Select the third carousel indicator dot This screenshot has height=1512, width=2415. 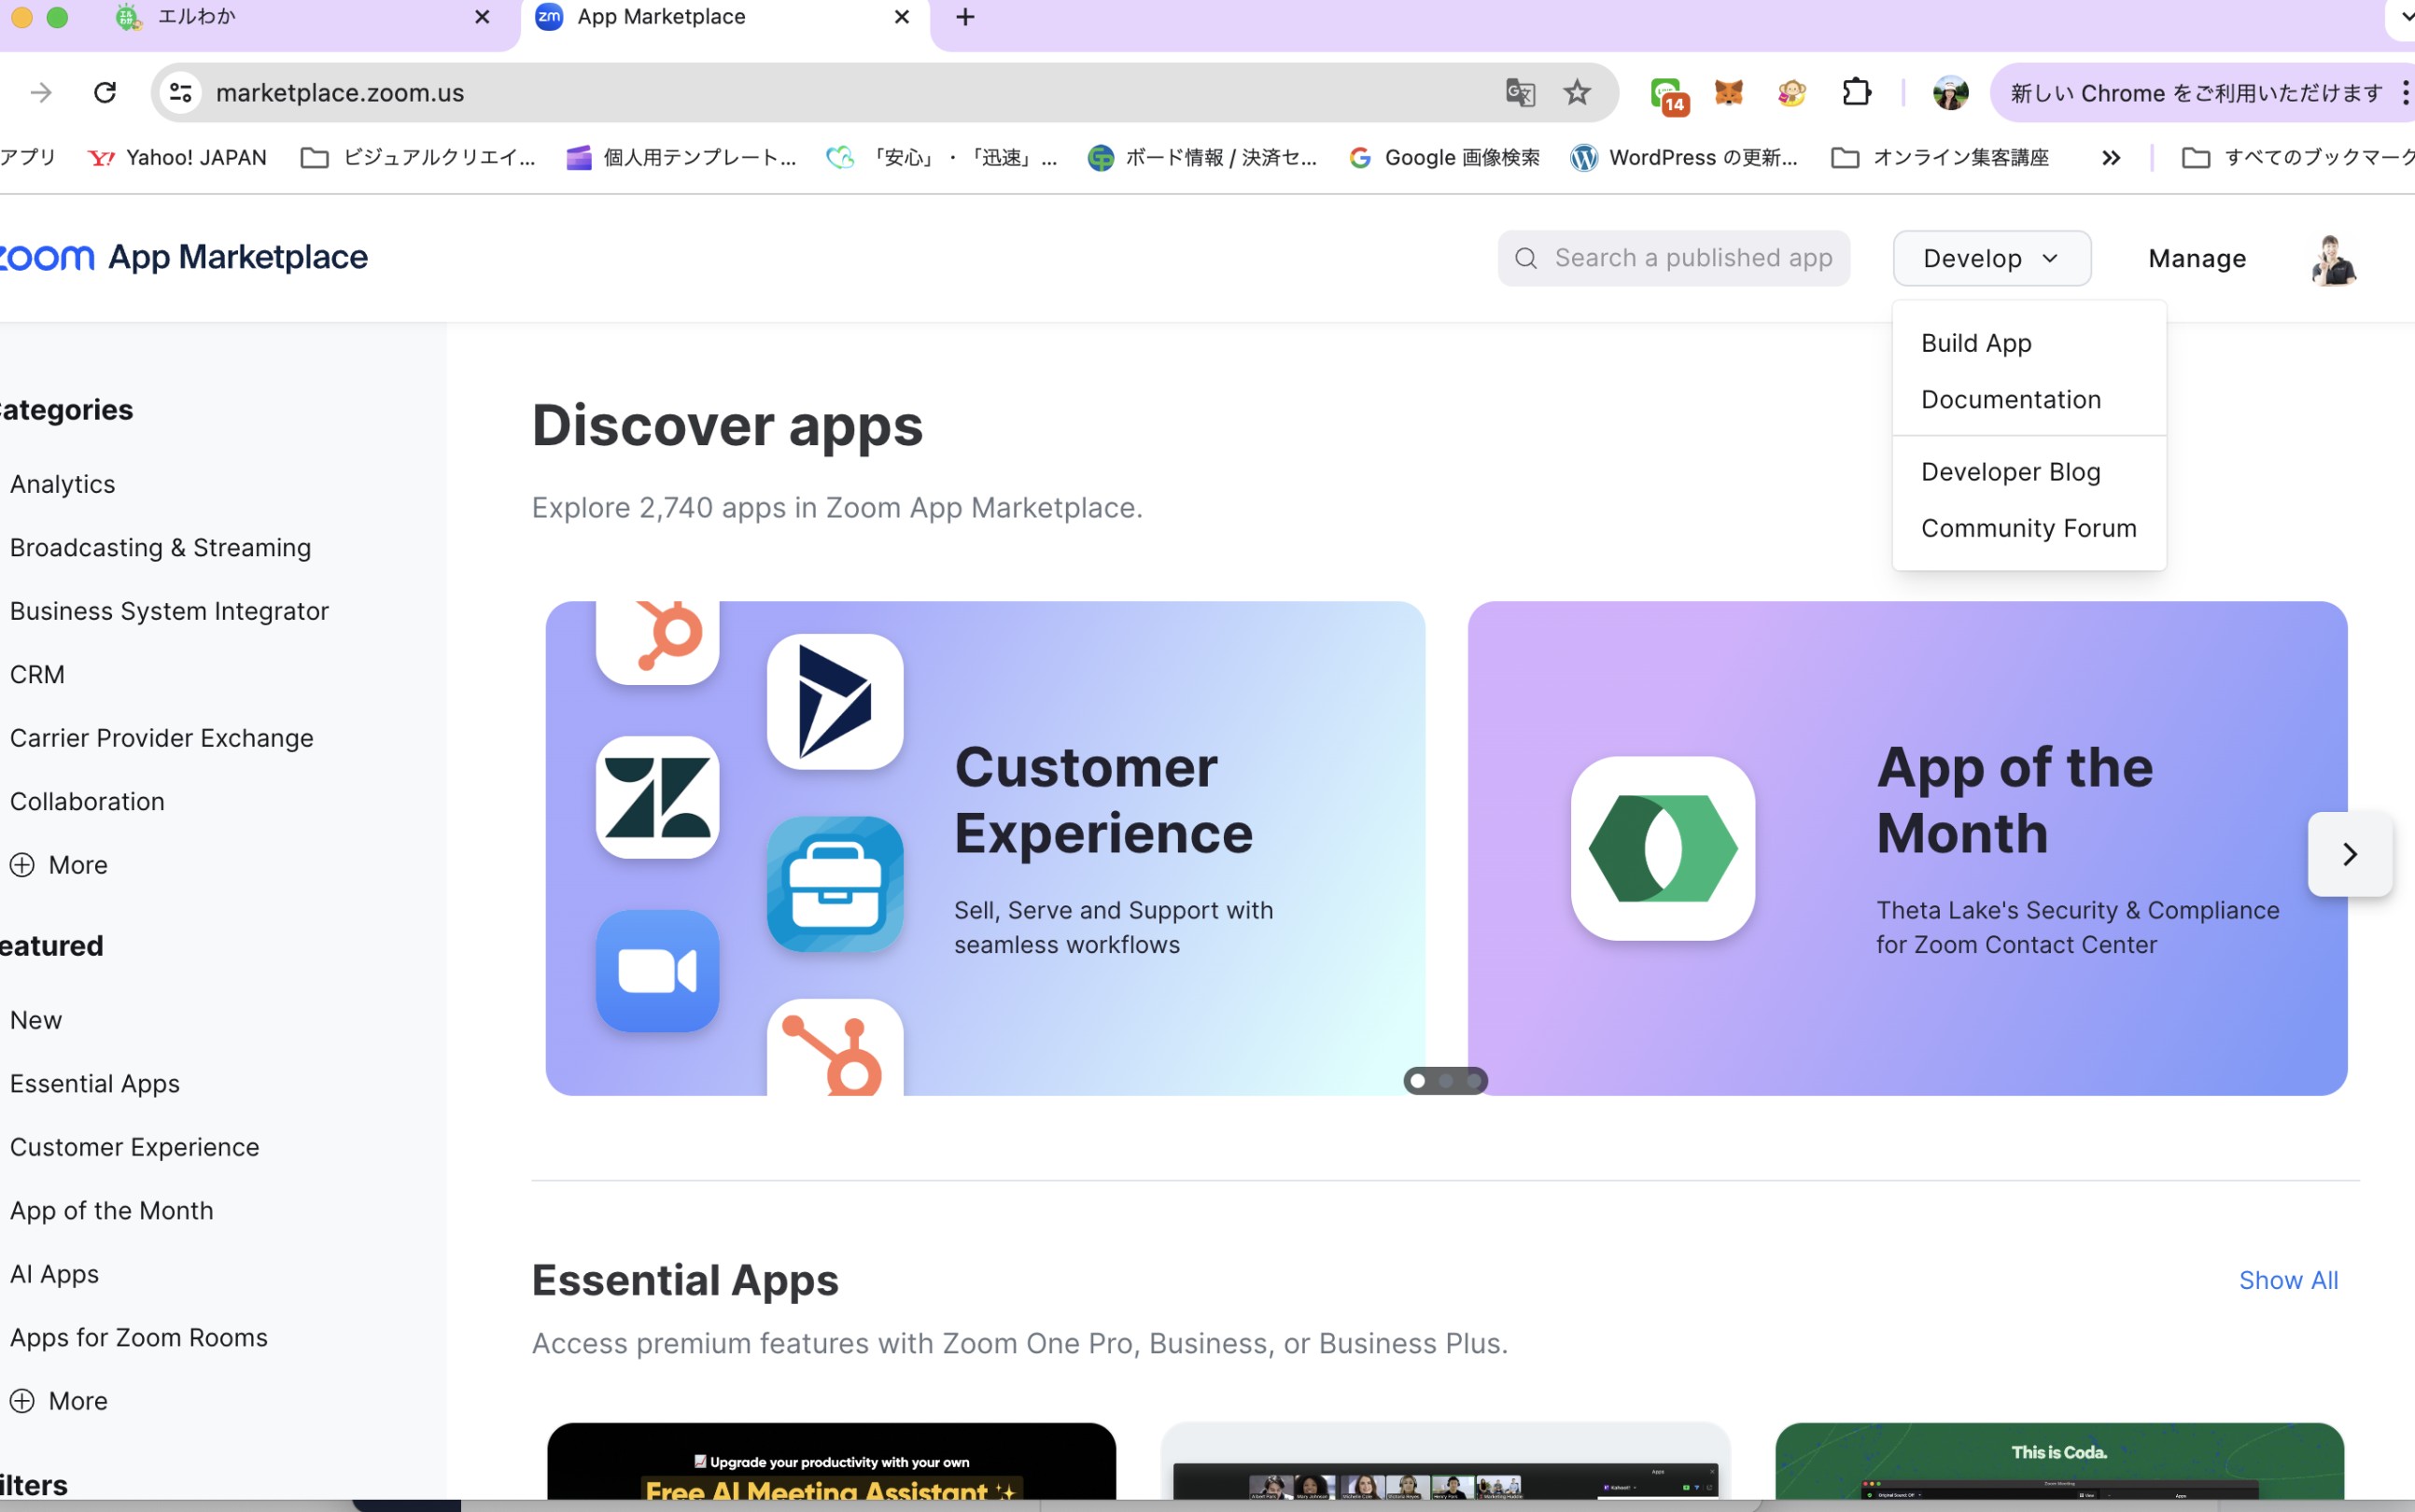click(1474, 1081)
